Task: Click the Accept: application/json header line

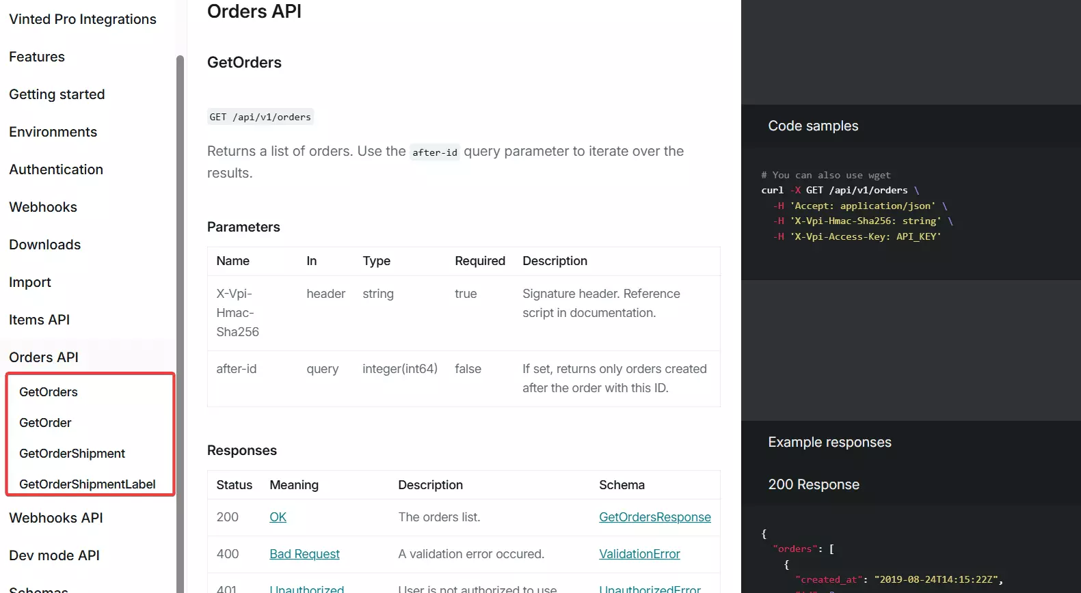Action: click(860, 206)
